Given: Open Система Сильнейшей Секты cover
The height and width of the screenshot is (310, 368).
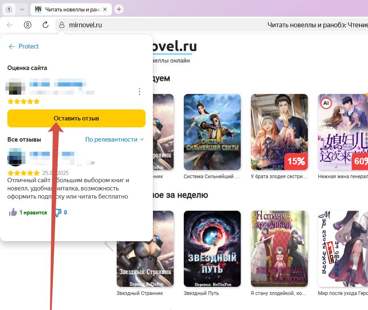Looking at the screenshot, I should point(212,132).
